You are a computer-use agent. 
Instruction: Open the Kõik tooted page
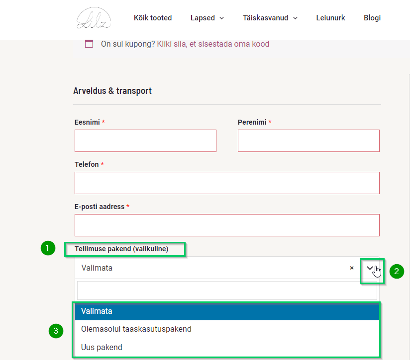click(153, 18)
